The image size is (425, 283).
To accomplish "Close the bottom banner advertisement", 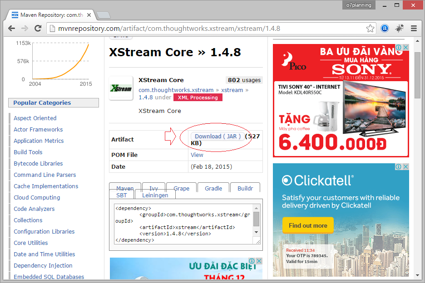I will 259,261.
